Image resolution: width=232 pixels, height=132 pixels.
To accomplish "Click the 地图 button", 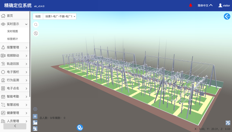I will click(38, 16).
